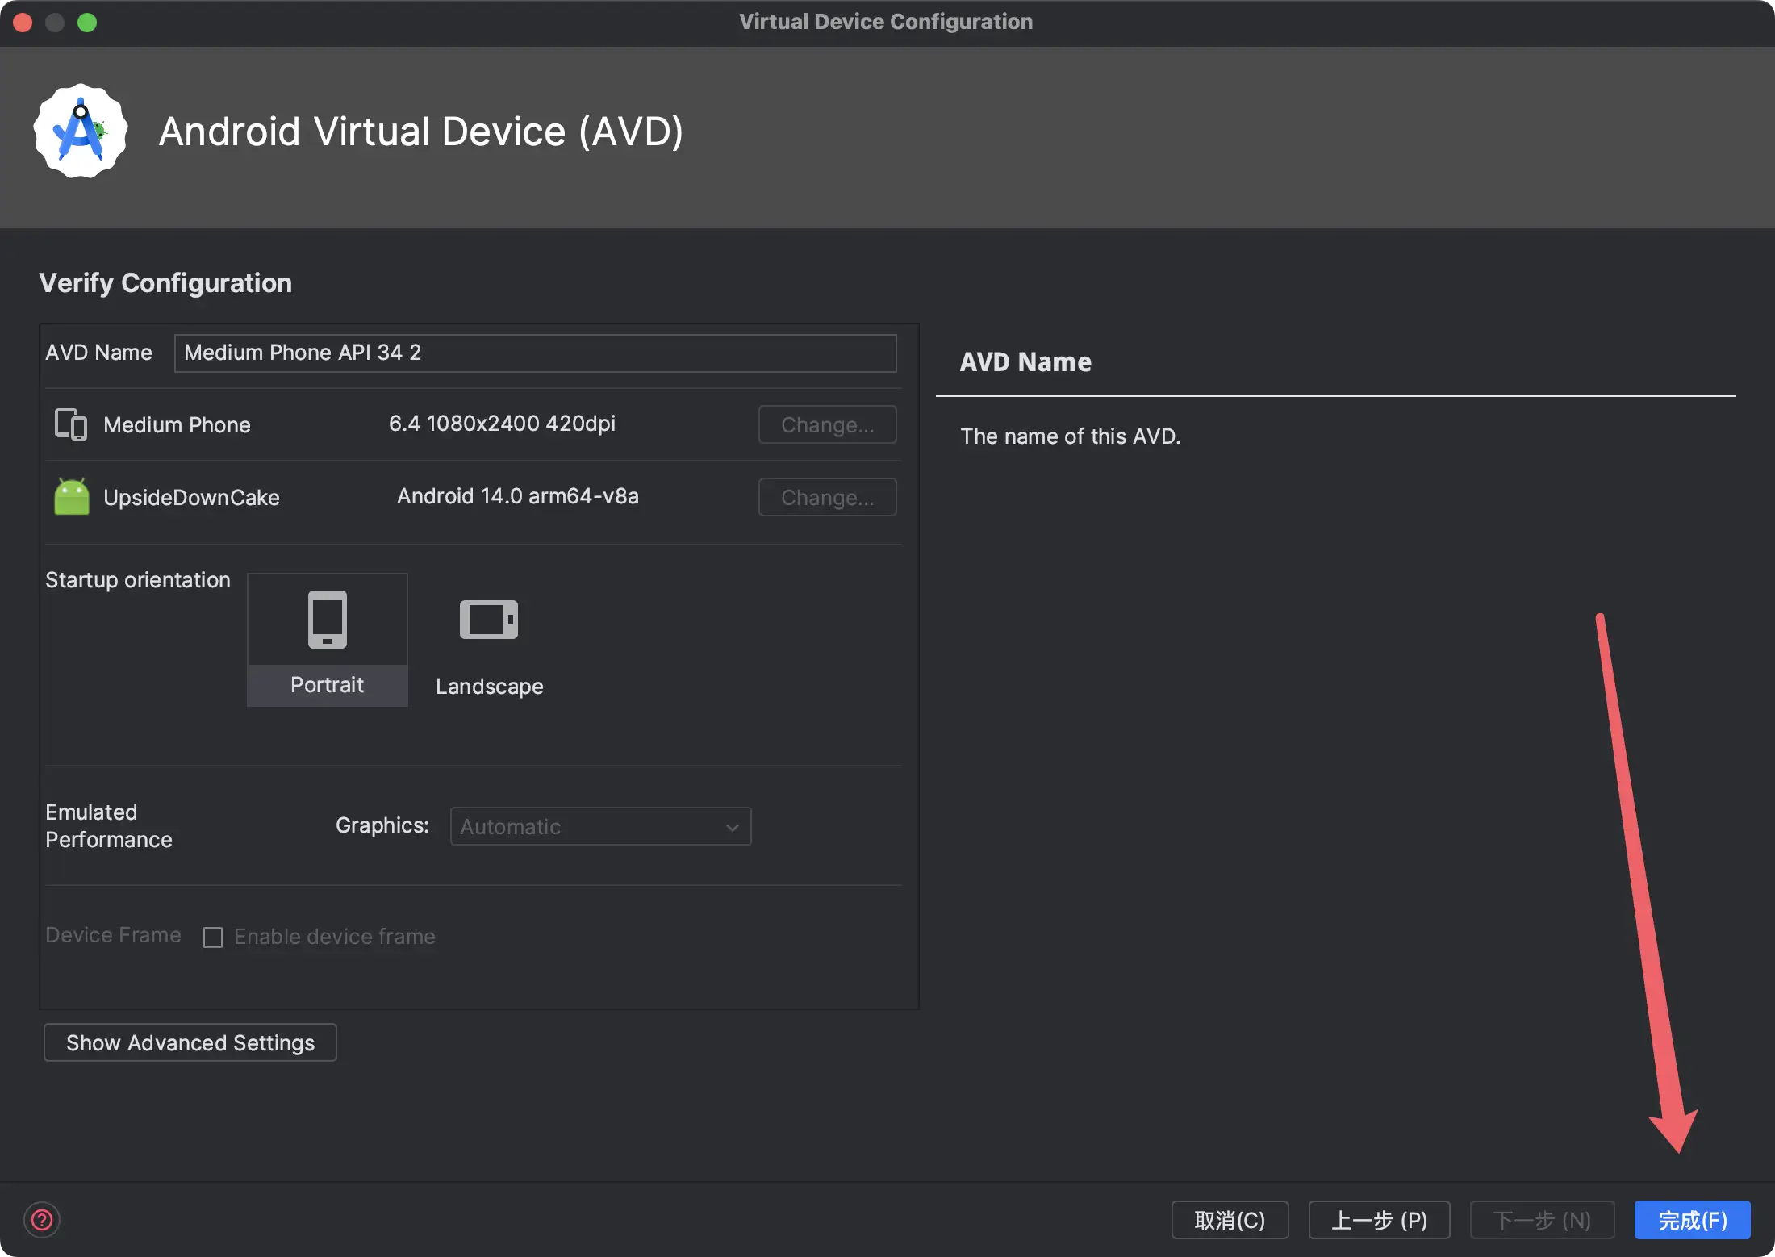Click the Portrait label
1775x1257 pixels.
[327, 685]
